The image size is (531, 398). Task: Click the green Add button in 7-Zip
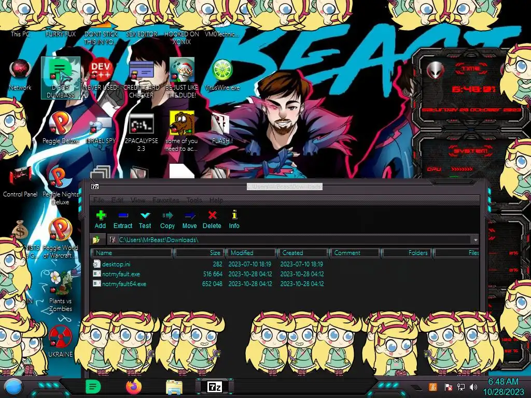coord(101,219)
